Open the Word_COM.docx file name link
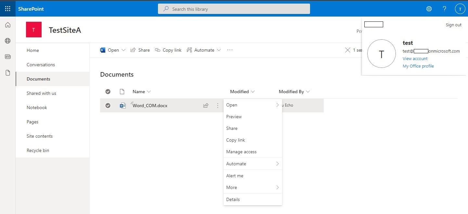The image size is (468, 214). click(x=150, y=106)
